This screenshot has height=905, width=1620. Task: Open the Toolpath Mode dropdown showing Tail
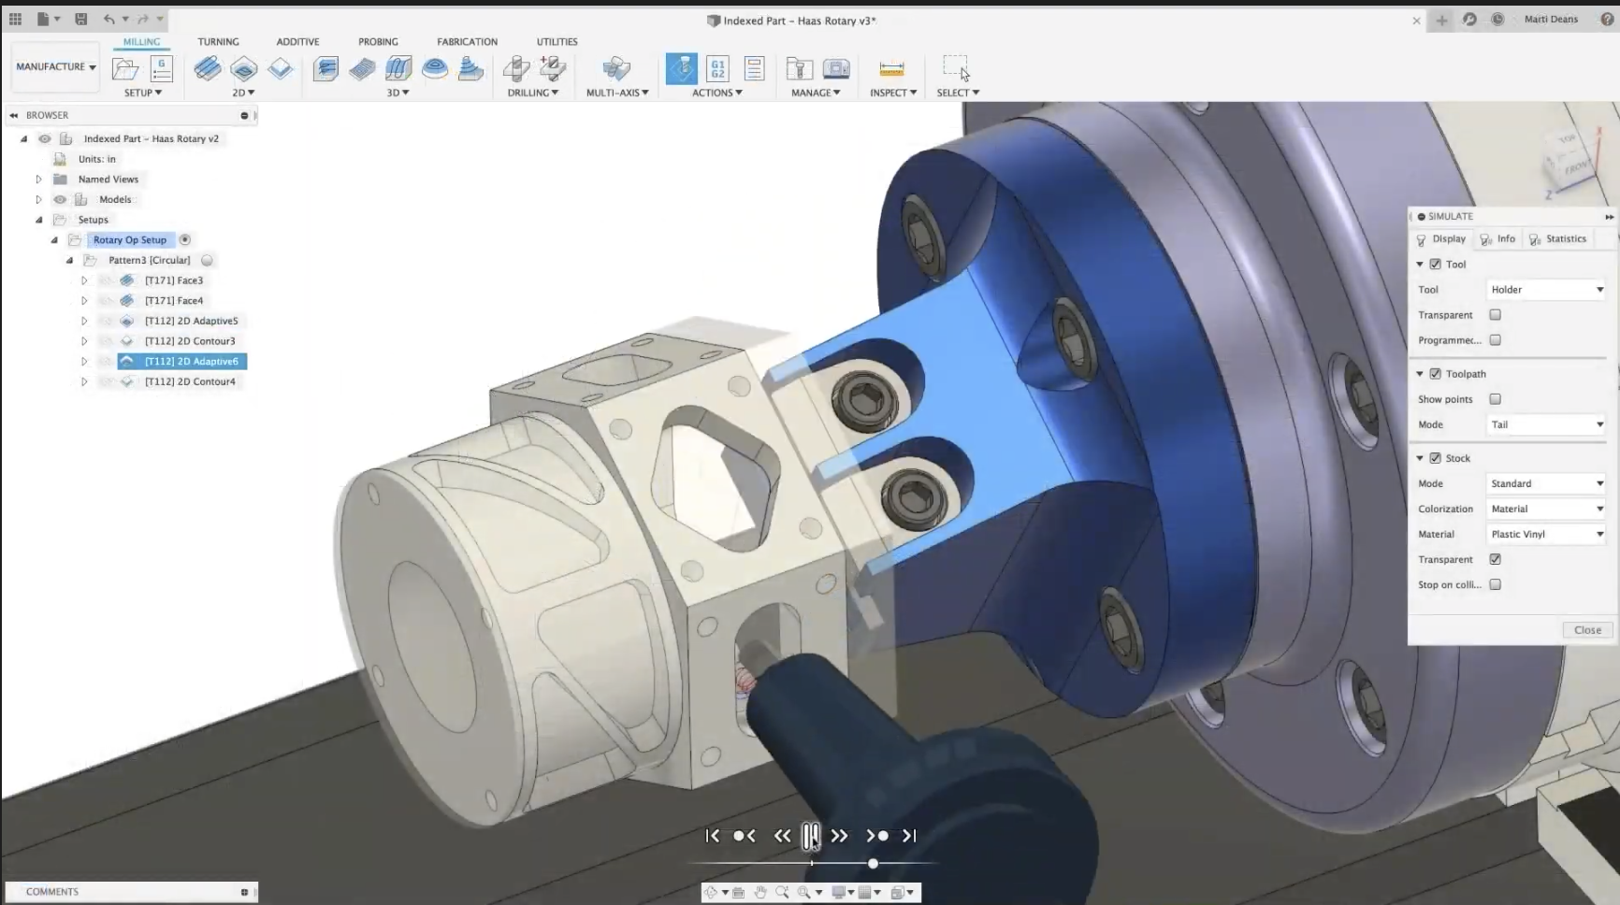click(1546, 424)
